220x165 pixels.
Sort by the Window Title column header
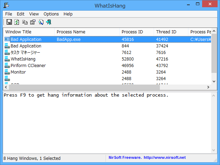[x=29, y=32]
